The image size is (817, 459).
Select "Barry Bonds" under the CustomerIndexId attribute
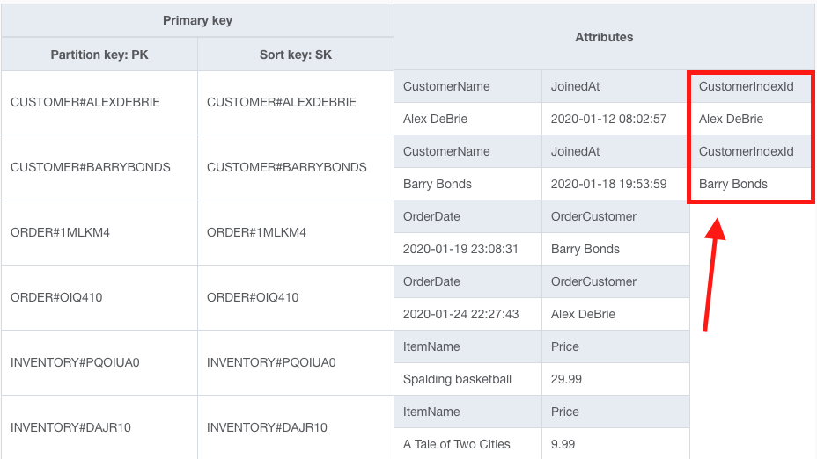click(x=733, y=184)
